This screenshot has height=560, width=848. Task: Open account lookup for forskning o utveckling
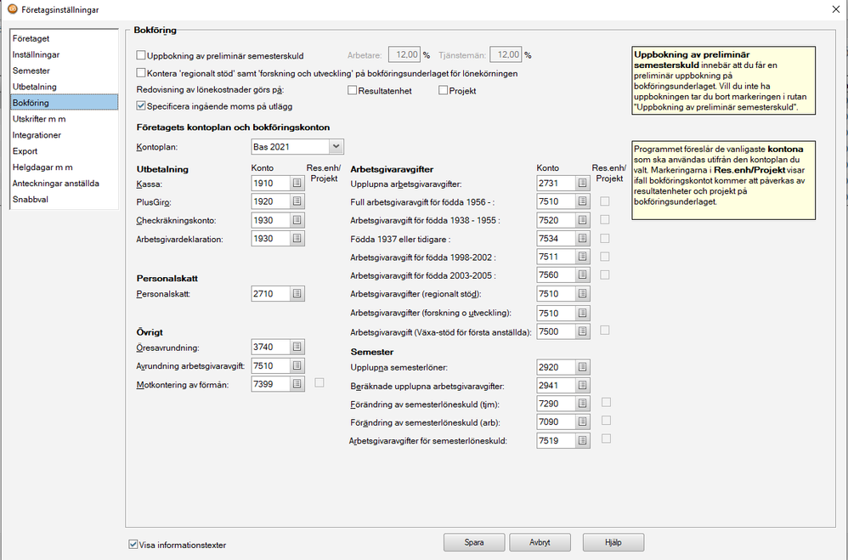tap(582, 314)
